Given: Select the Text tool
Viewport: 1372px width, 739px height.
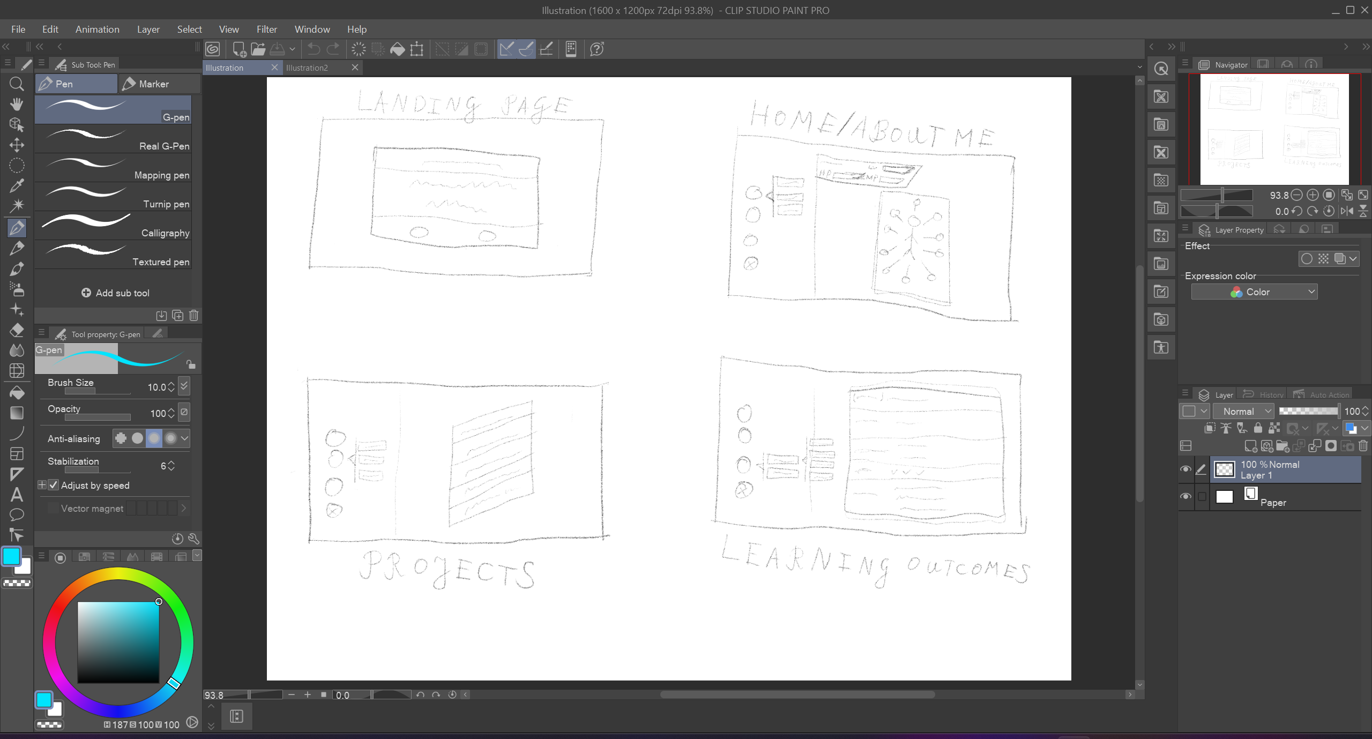Looking at the screenshot, I should coord(17,494).
